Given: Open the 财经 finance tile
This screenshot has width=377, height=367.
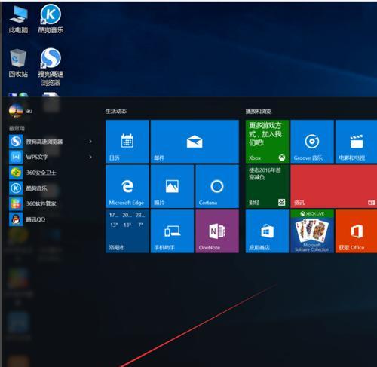Looking at the screenshot, I should (x=267, y=186).
